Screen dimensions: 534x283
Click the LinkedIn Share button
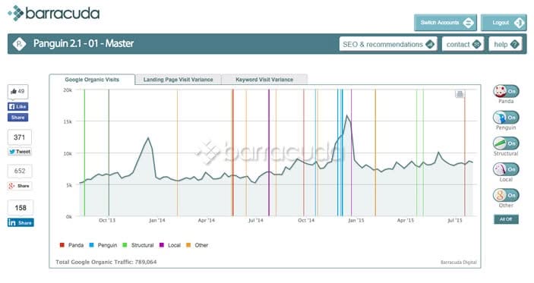click(x=21, y=222)
